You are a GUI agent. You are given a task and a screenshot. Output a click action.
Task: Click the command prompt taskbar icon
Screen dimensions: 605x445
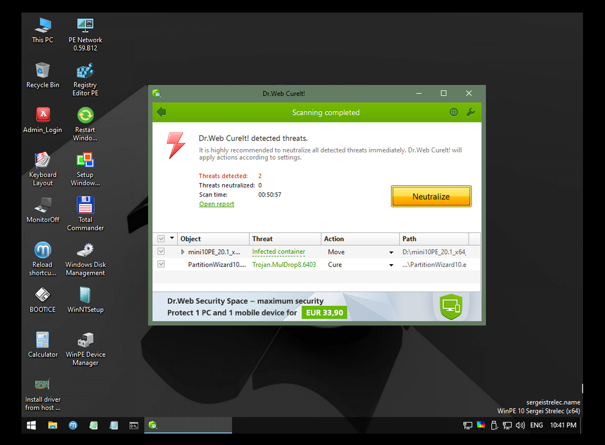(134, 426)
